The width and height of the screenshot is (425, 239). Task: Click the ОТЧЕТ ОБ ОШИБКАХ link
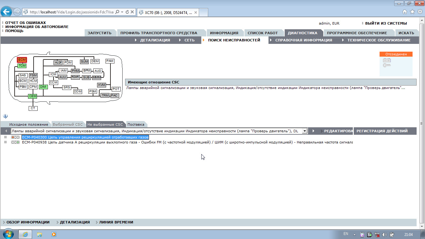coord(26,23)
